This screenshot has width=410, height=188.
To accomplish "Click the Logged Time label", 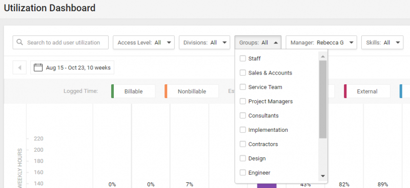I will coord(80,91).
